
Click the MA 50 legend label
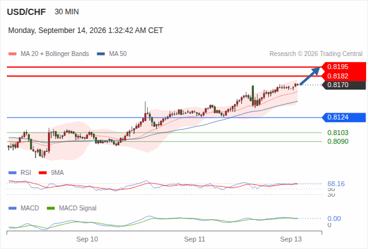118,54
